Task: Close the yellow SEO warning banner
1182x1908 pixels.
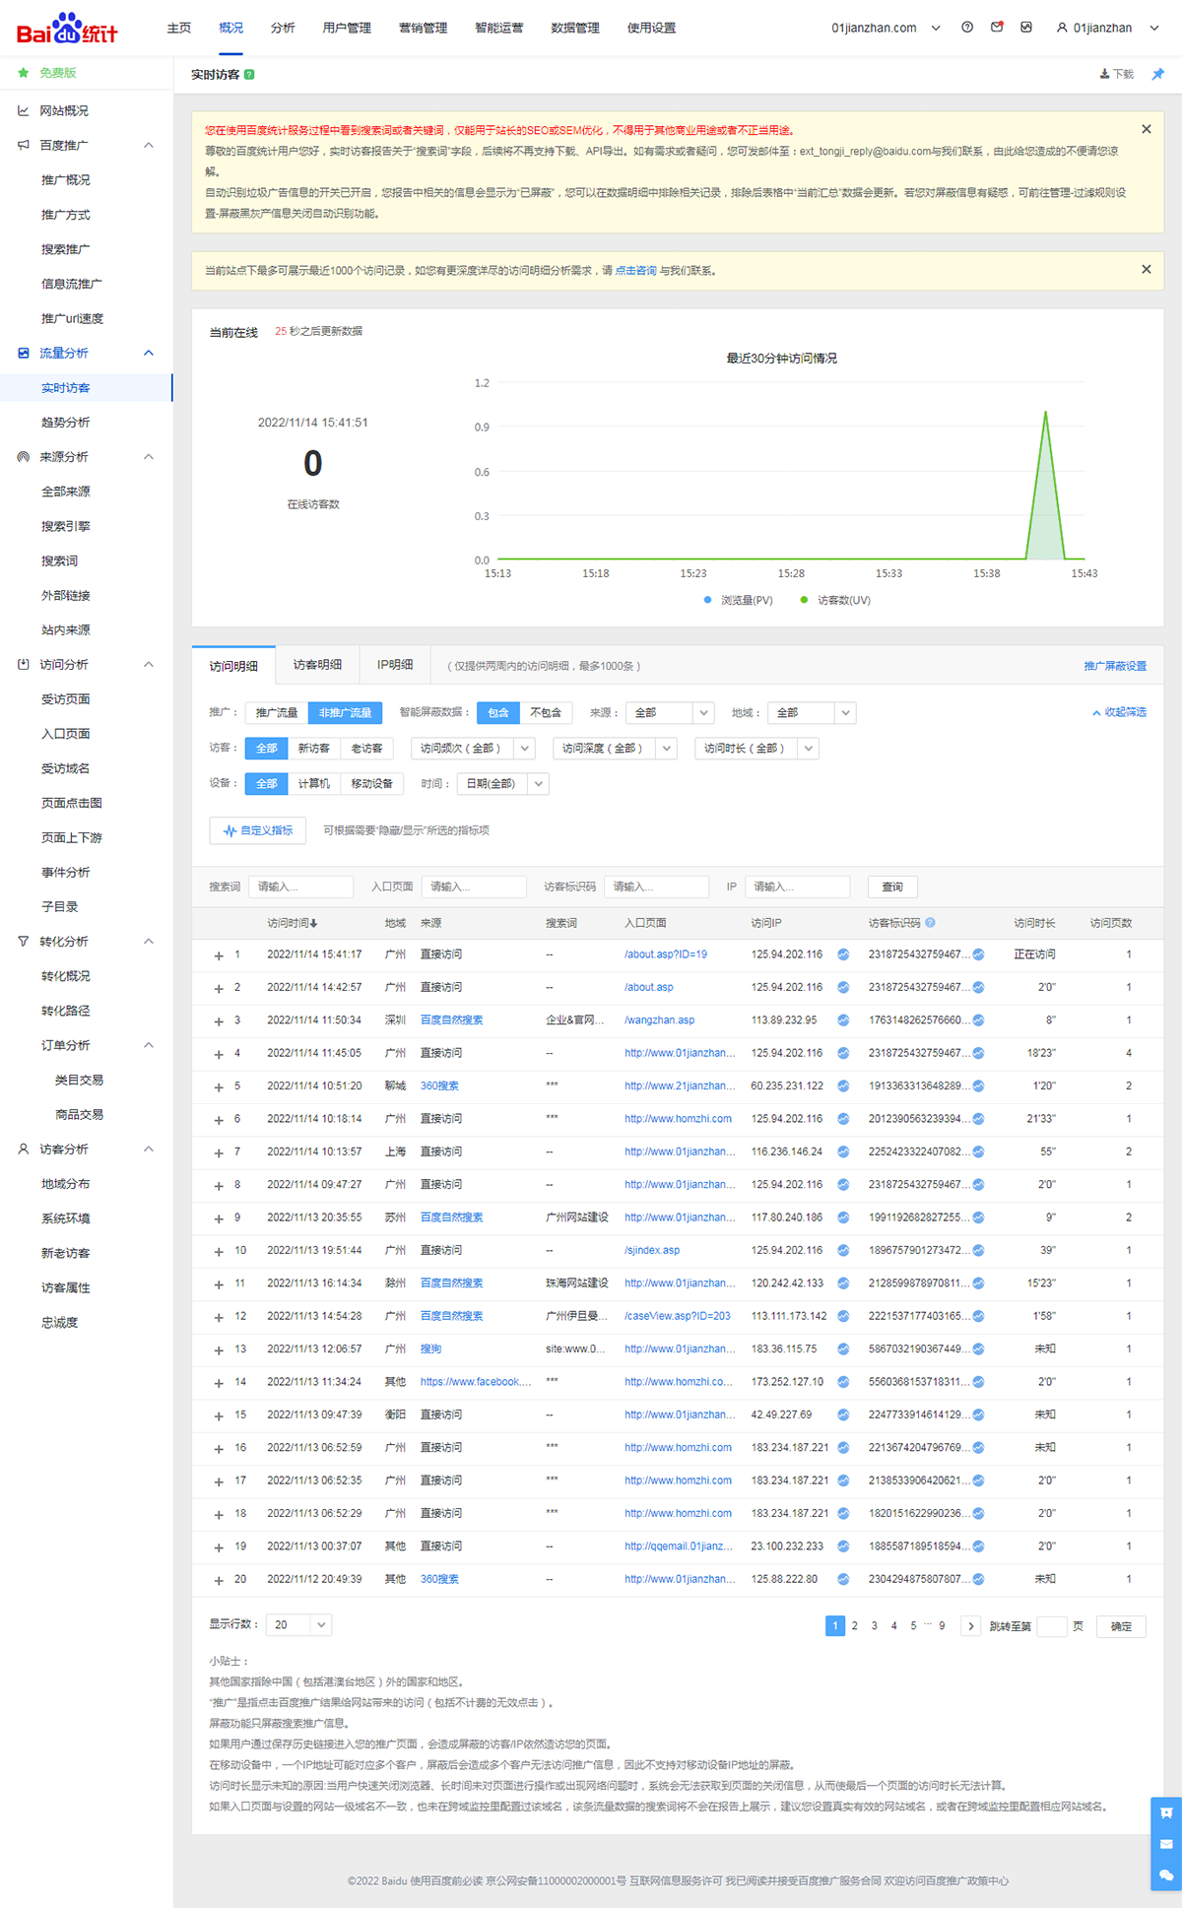Action: click(1146, 129)
